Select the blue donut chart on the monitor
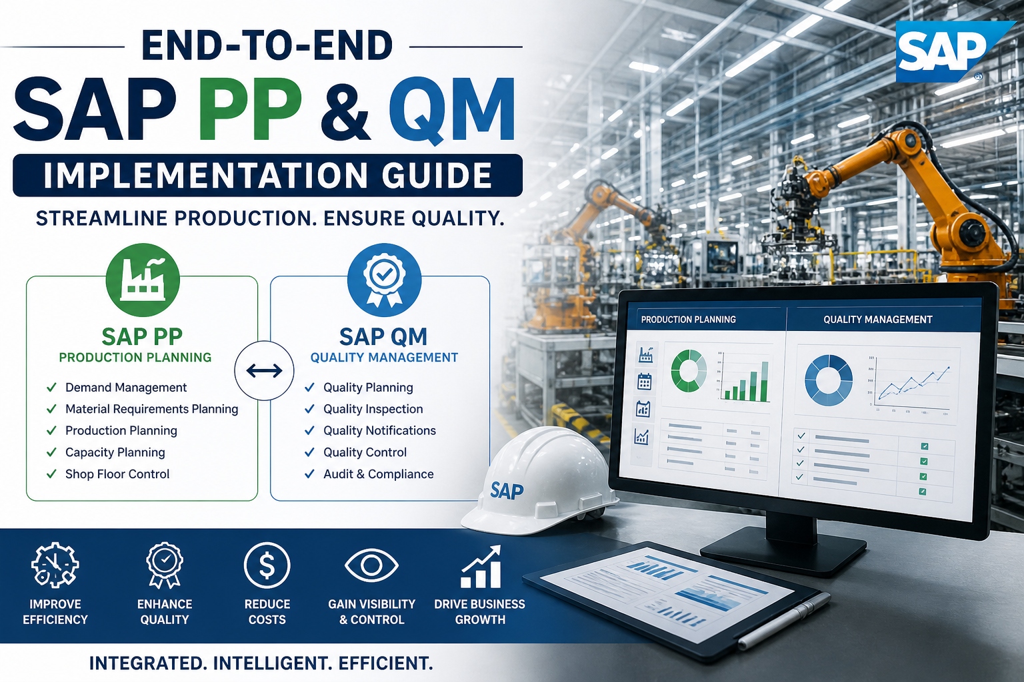1024x682 pixels. (829, 380)
